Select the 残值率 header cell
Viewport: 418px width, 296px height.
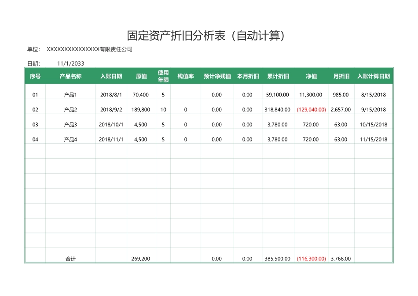tap(186, 76)
